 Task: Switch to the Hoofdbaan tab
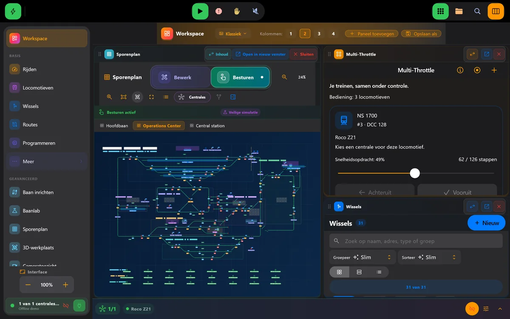114,126
